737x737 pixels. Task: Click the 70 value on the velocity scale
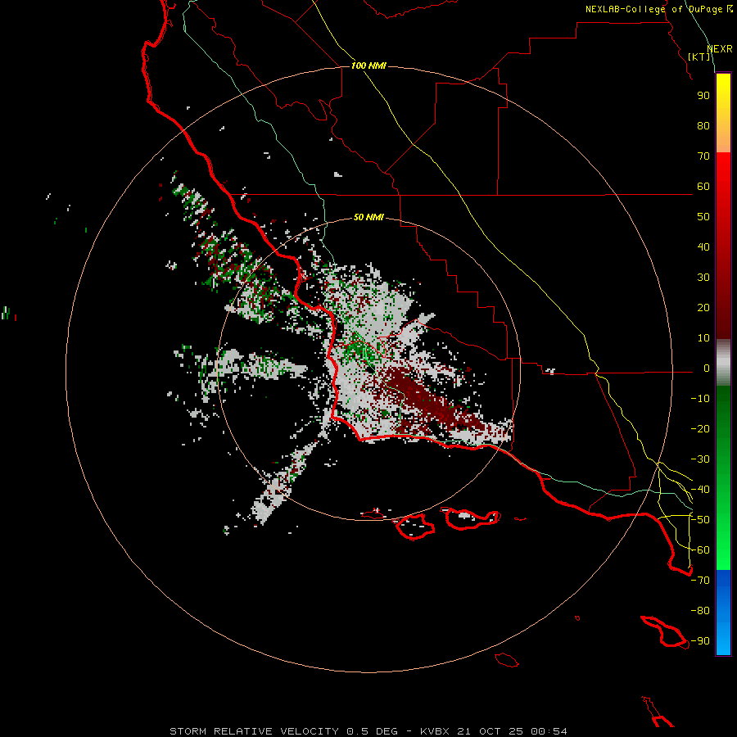tap(703, 156)
